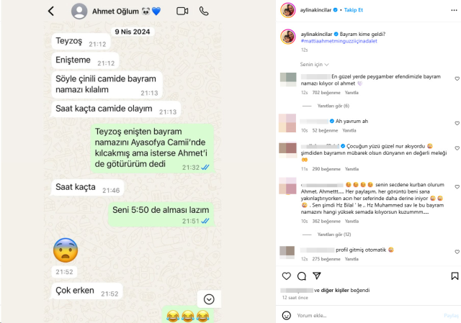The height and width of the screenshot is (323, 461).
Task: Start a video call with Ahmet Oğlum
Action: click(x=182, y=12)
